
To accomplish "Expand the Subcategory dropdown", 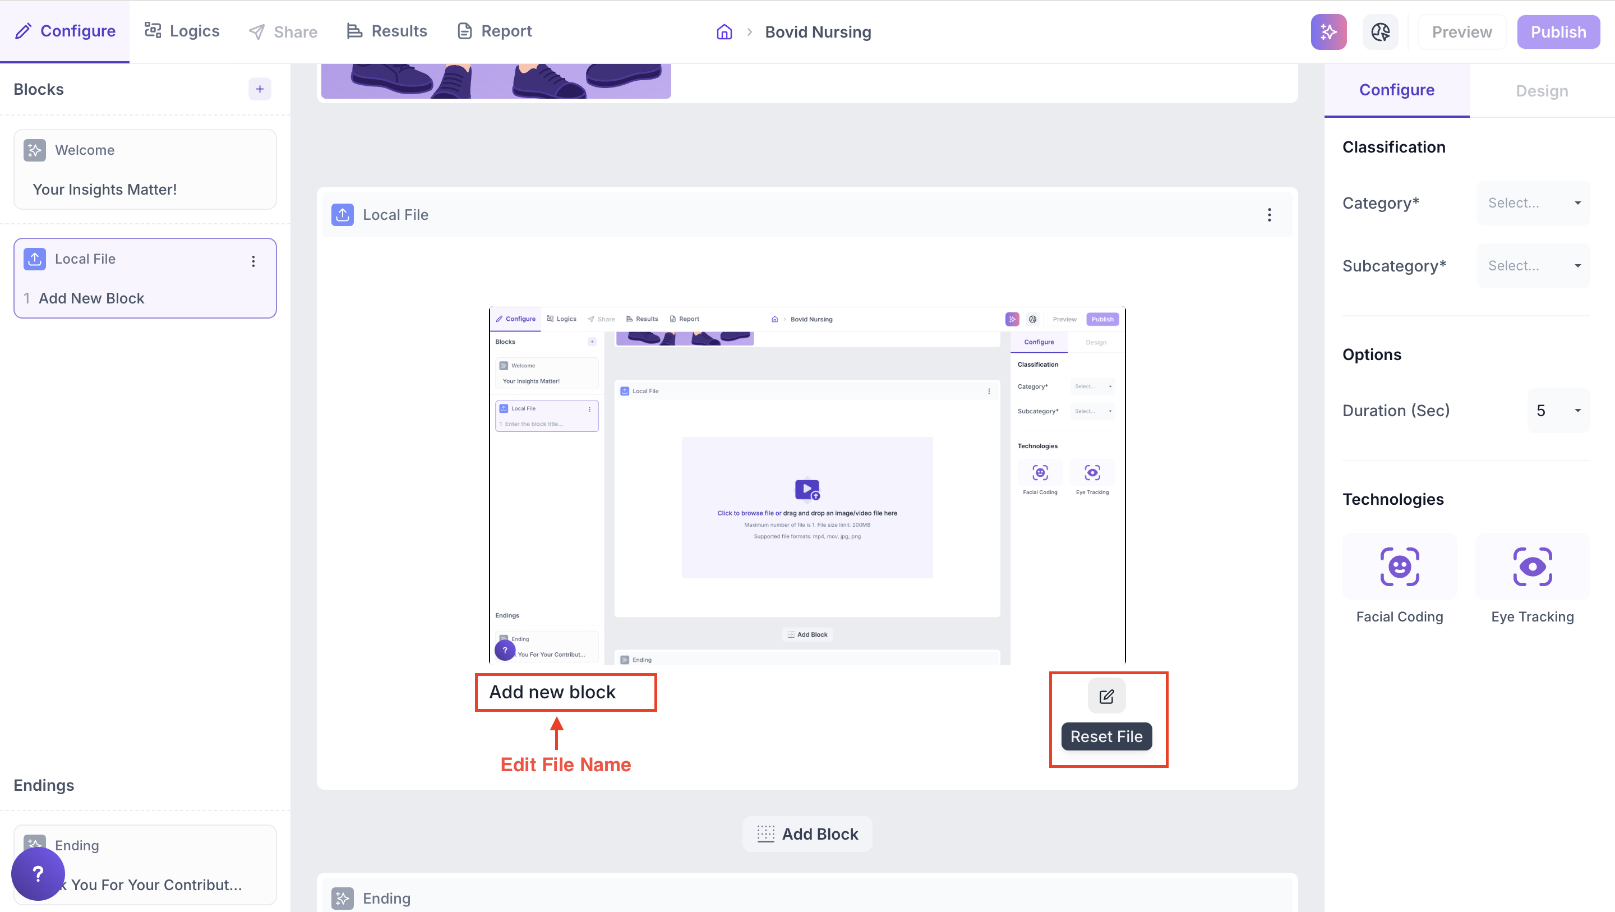I will click(1533, 266).
